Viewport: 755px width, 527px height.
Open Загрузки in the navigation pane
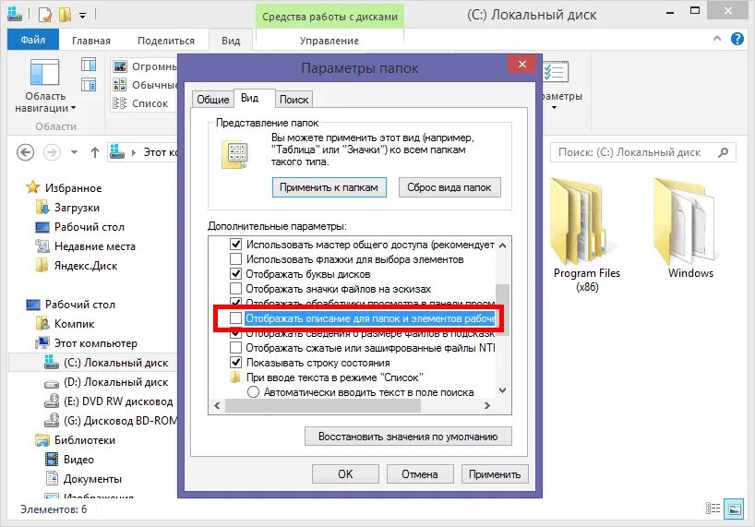(68, 208)
